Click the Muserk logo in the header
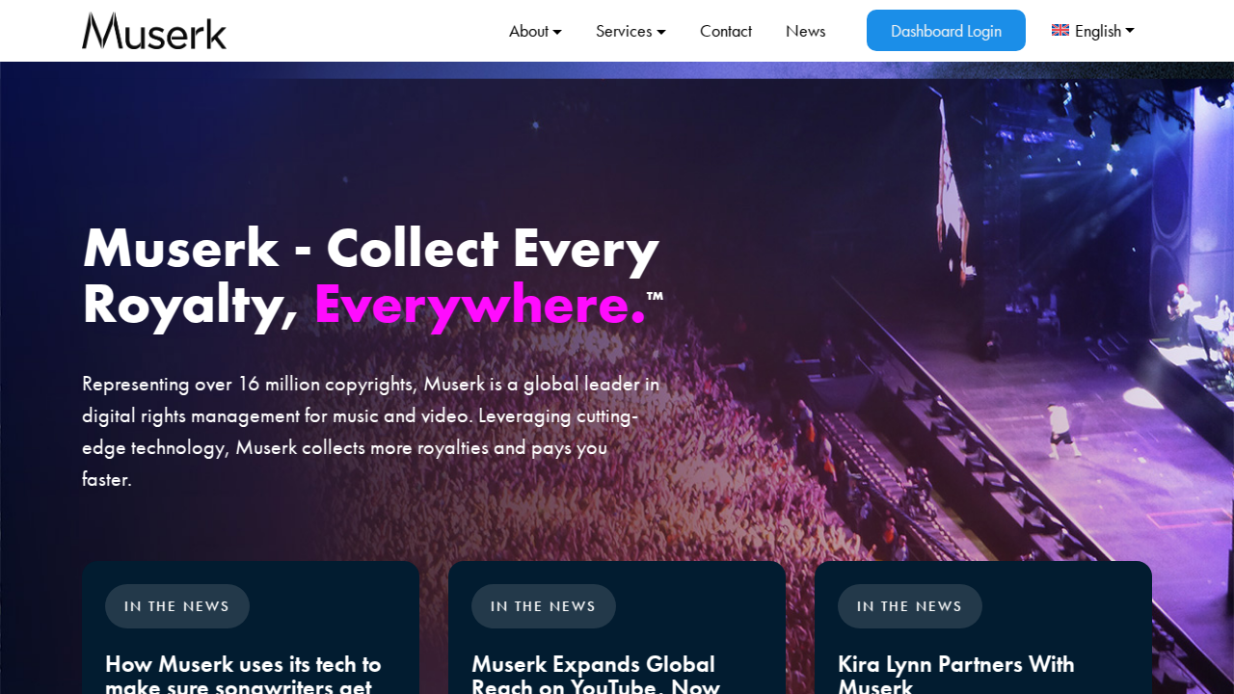This screenshot has height=694, width=1234. point(154,31)
